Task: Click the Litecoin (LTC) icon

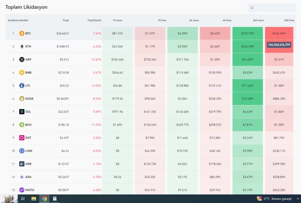Action: pyautogui.click(x=22, y=85)
